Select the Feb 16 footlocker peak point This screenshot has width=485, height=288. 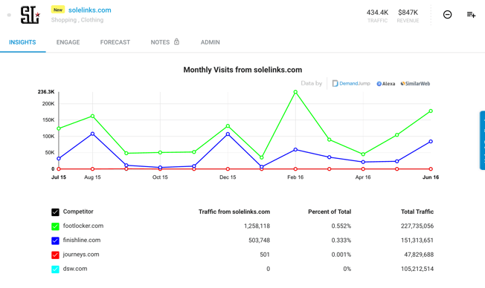click(x=295, y=92)
